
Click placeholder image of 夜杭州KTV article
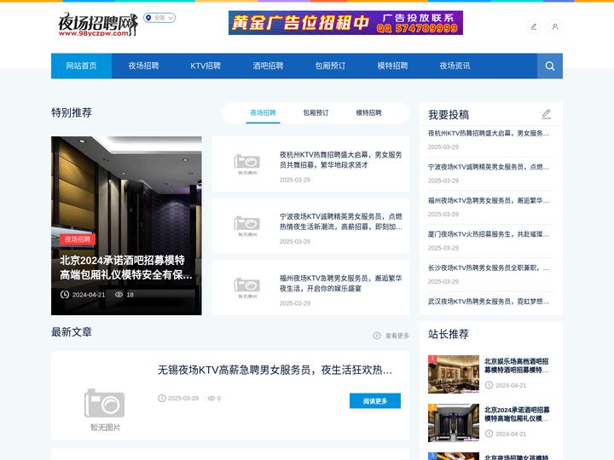coord(247,164)
